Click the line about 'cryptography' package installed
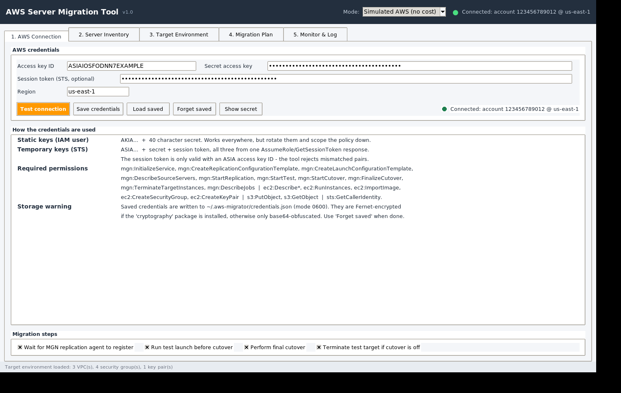The height and width of the screenshot is (393, 621). (x=262, y=216)
